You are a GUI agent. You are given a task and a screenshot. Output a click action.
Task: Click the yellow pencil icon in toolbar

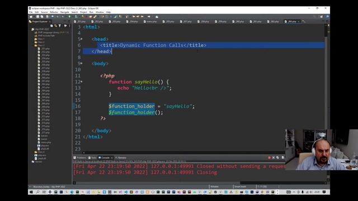pos(95,17)
